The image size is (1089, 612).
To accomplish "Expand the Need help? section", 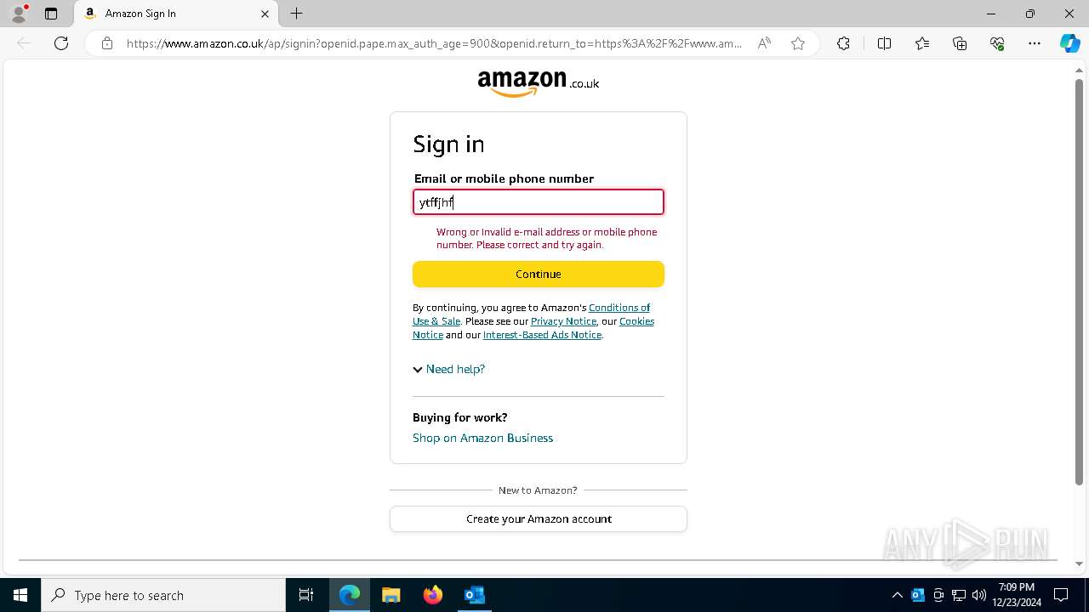I will pos(448,369).
